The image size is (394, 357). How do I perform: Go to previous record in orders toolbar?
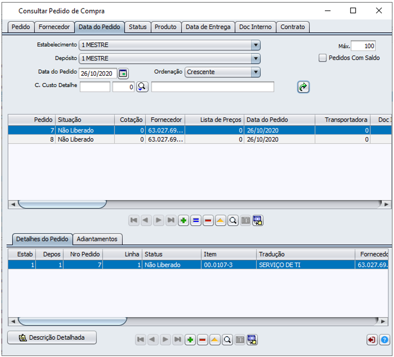pos(146,220)
